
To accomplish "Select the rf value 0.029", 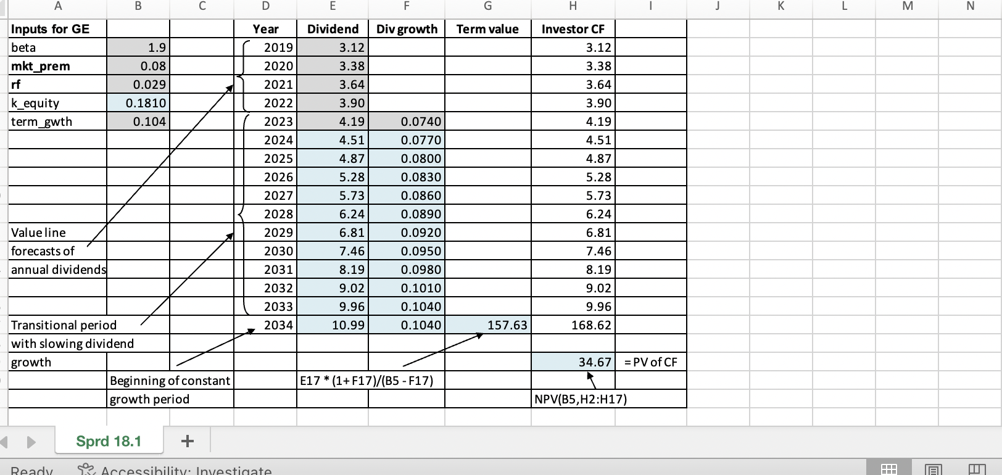I will (138, 85).
